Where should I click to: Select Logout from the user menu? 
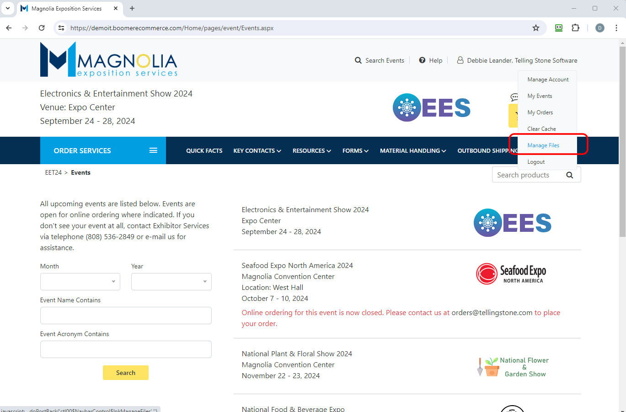pos(536,162)
